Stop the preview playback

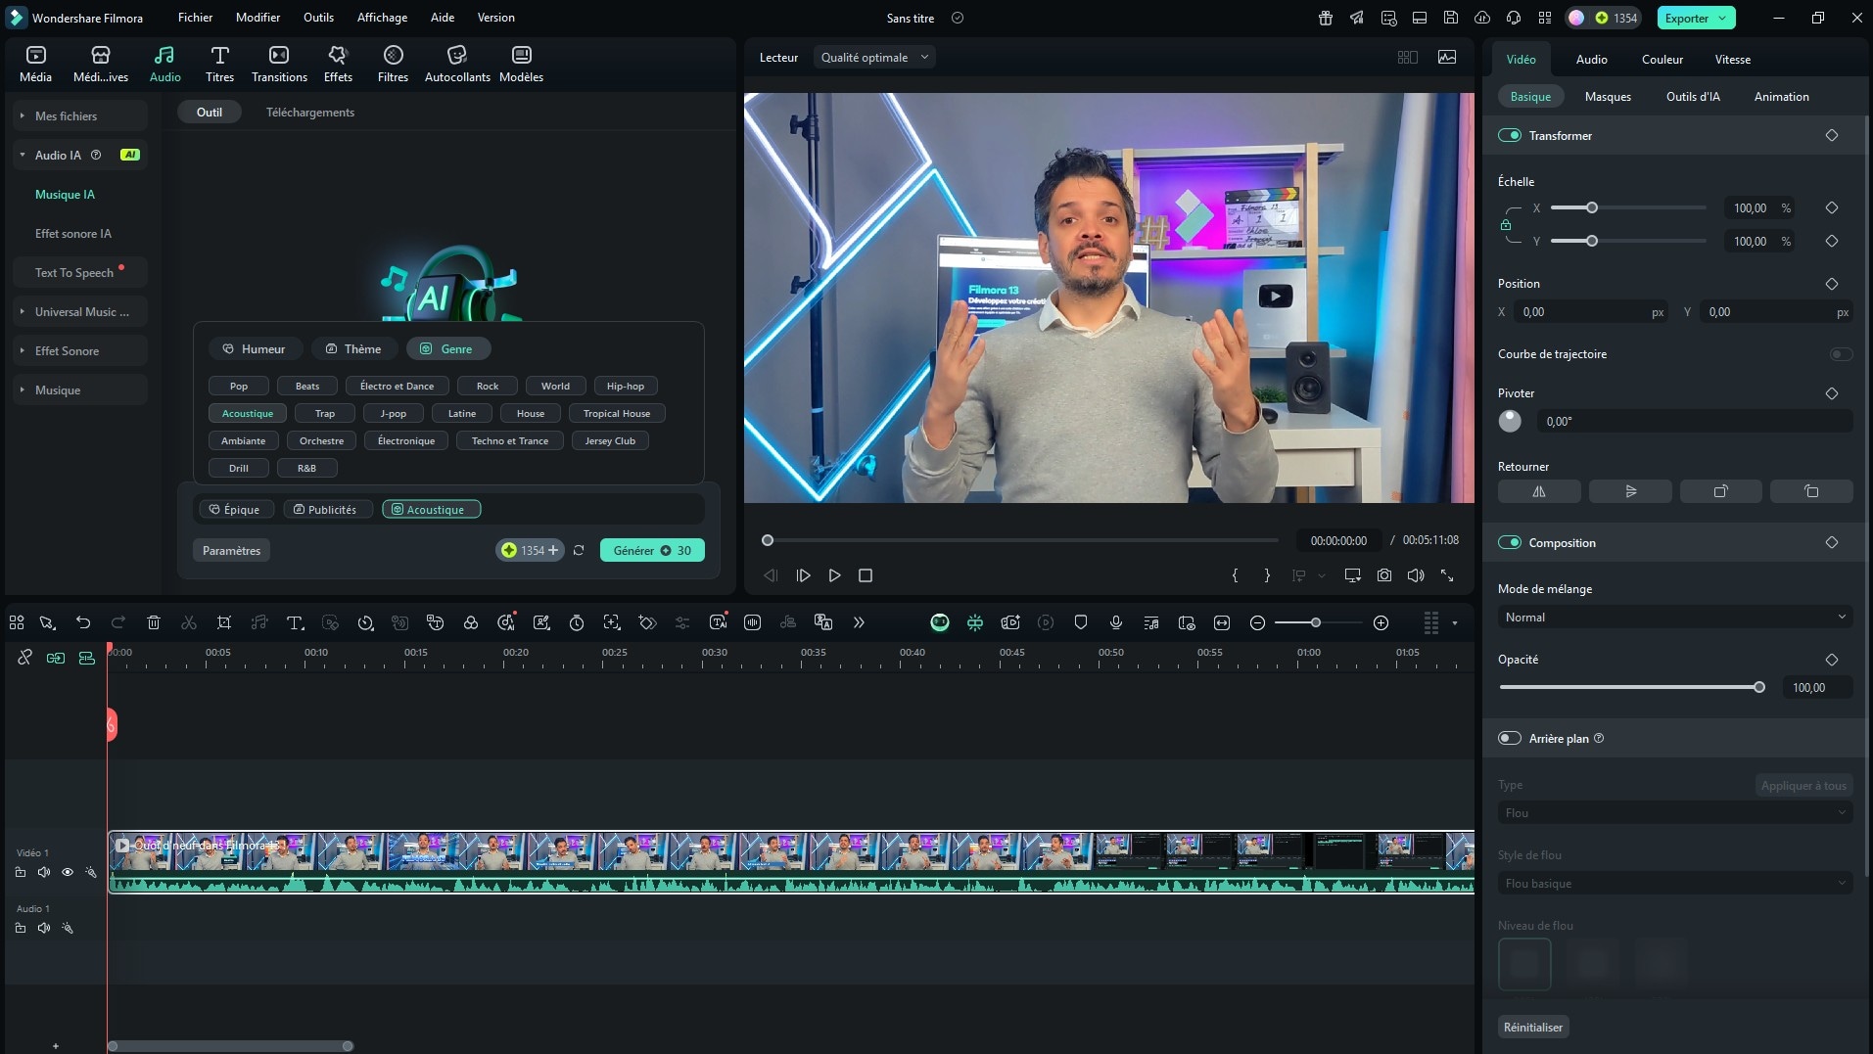tap(866, 575)
